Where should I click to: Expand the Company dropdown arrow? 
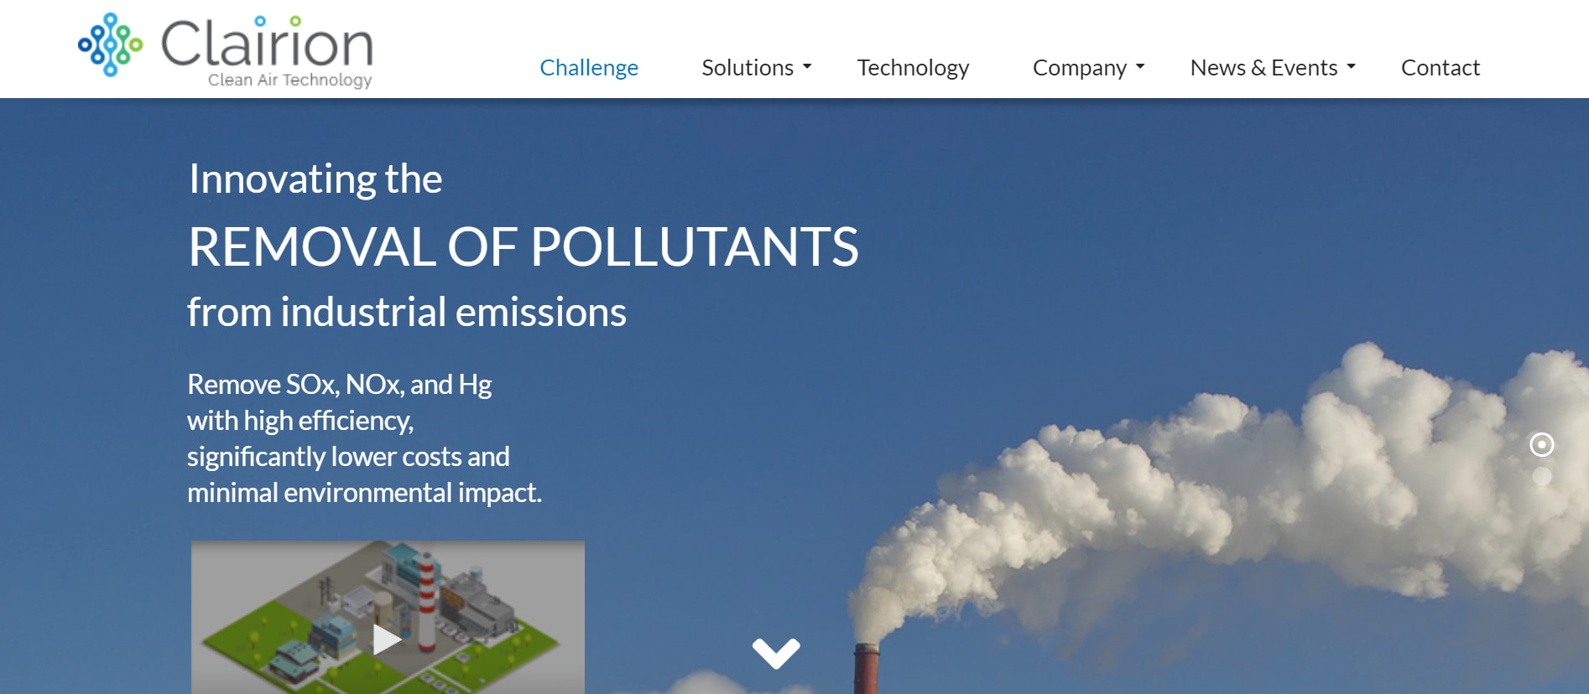1140,66
